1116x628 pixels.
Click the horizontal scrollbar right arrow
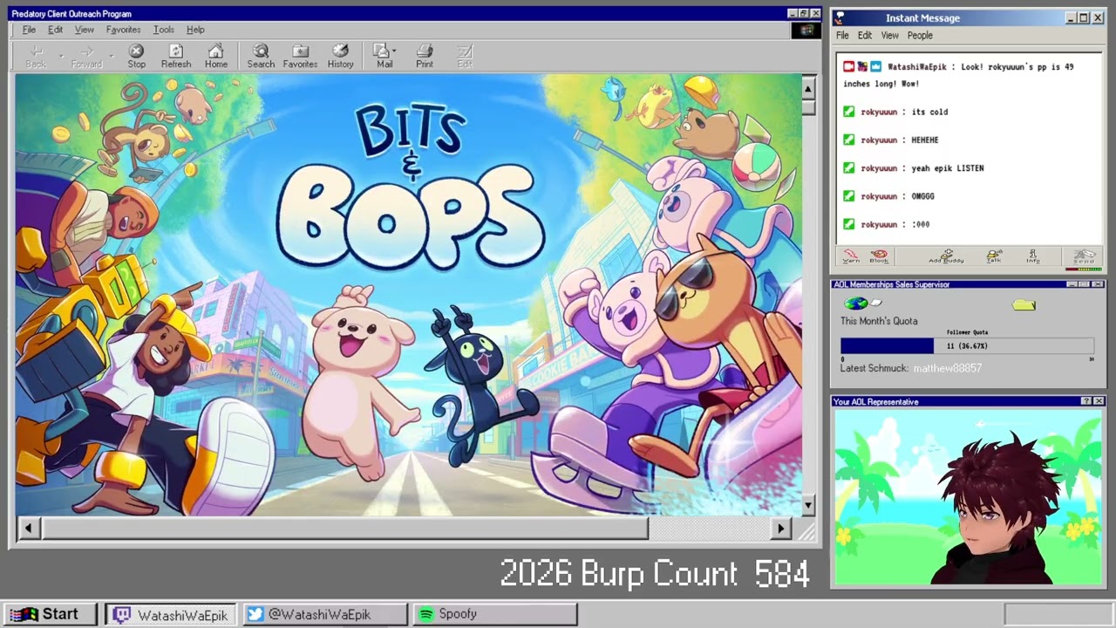pyautogui.click(x=780, y=528)
